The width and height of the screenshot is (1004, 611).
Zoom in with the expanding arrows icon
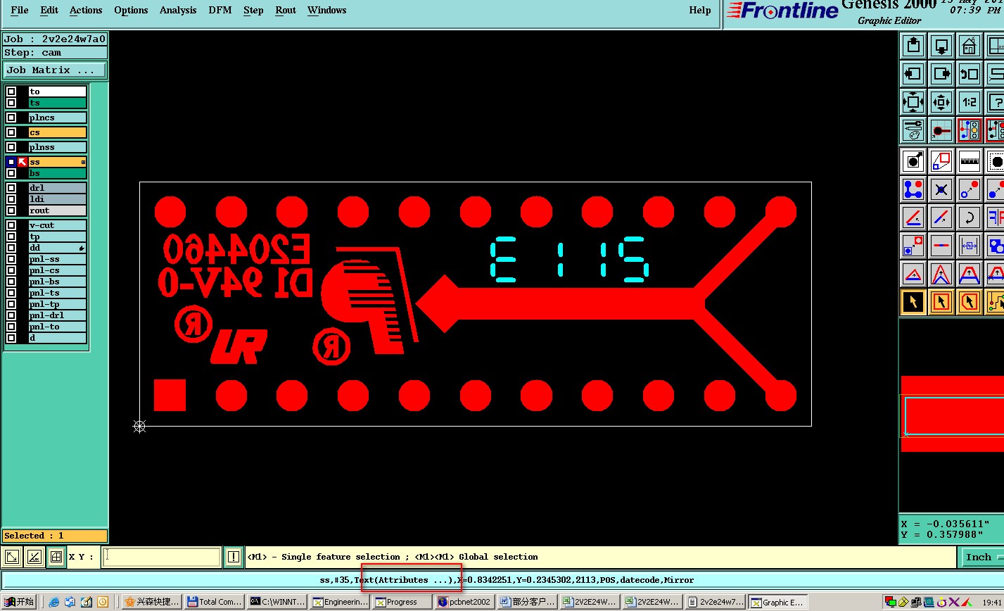[x=913, y=101]
